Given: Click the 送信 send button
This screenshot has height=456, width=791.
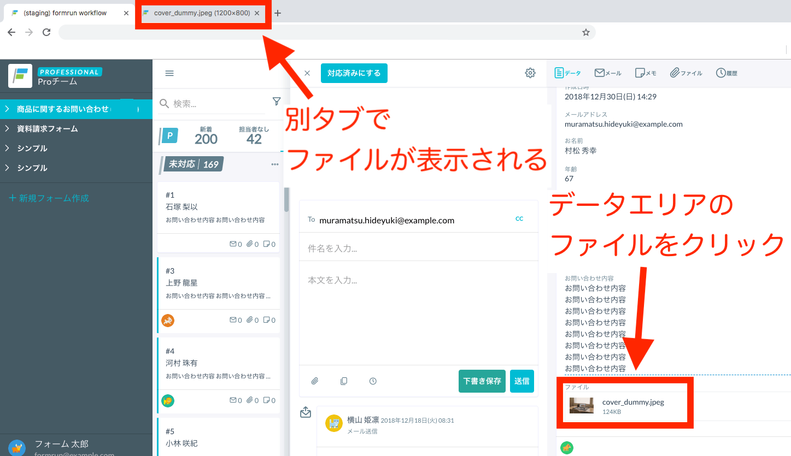Looking at the screenshot, I should pos(522,381).
